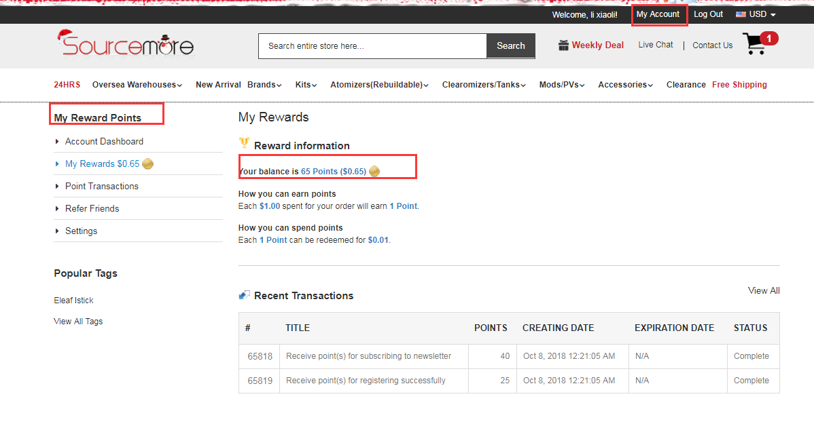
Task: Open the Free Shipping category
Action: 739,85
